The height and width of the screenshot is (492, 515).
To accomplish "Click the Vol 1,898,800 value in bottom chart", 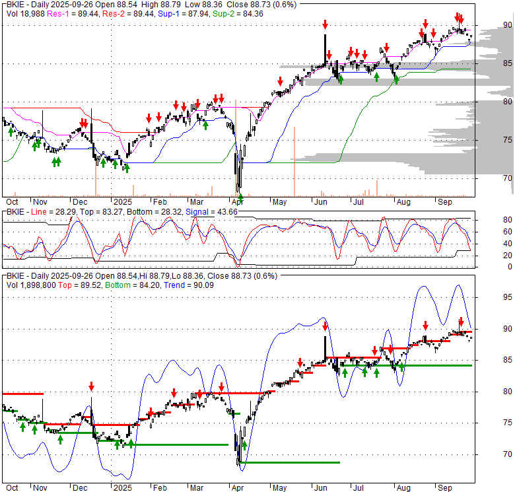I will coord(31,285).
